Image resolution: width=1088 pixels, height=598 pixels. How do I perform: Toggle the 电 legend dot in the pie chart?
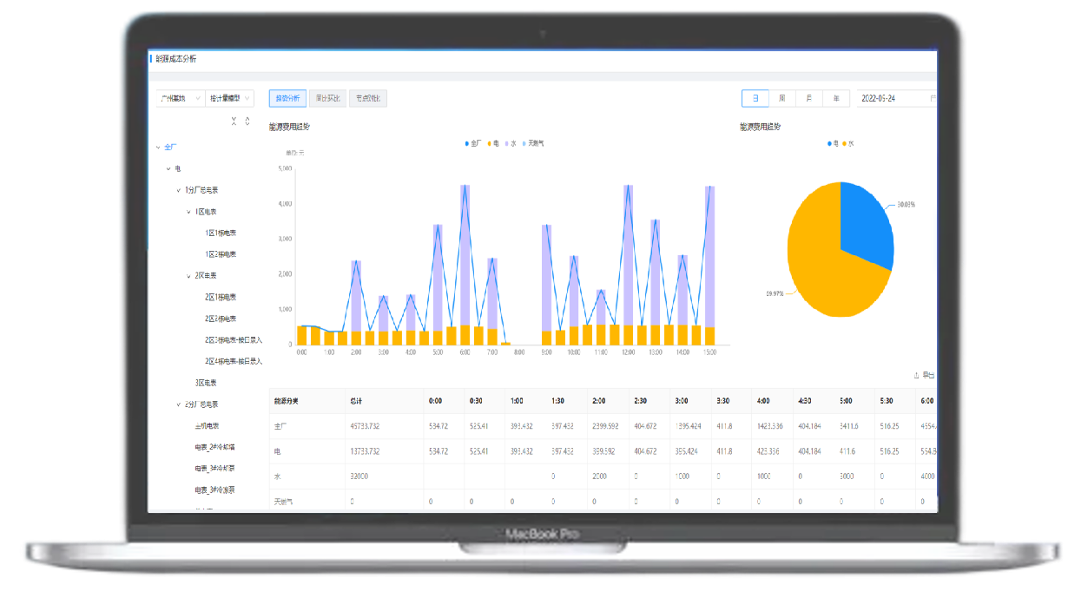pos(831,143)
